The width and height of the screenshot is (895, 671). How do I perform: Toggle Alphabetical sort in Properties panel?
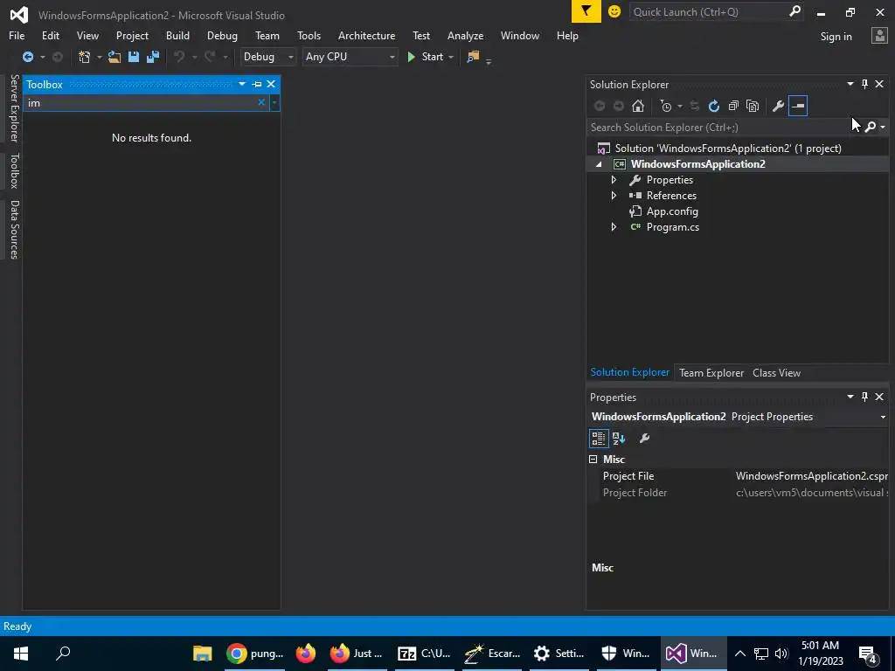coord(619,439)
